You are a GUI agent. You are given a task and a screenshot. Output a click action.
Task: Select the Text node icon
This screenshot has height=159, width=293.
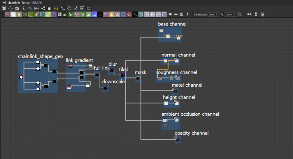click(117, 14)
